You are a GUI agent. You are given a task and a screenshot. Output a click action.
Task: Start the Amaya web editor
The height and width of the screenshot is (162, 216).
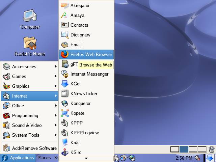tap(77, 15)
